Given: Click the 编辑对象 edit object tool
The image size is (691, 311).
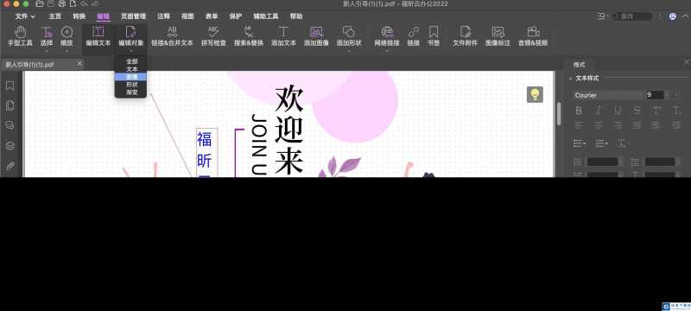Looking at the screenshot, I should click(x=131, y=36).
